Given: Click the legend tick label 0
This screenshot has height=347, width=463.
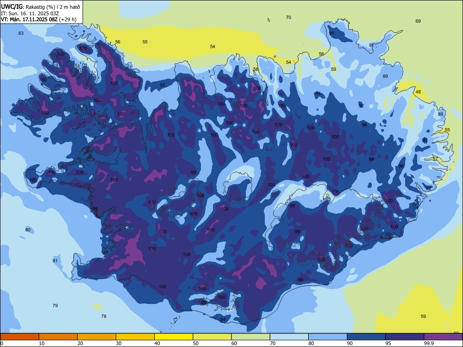Looking at the screenshot, I should 2,343.
